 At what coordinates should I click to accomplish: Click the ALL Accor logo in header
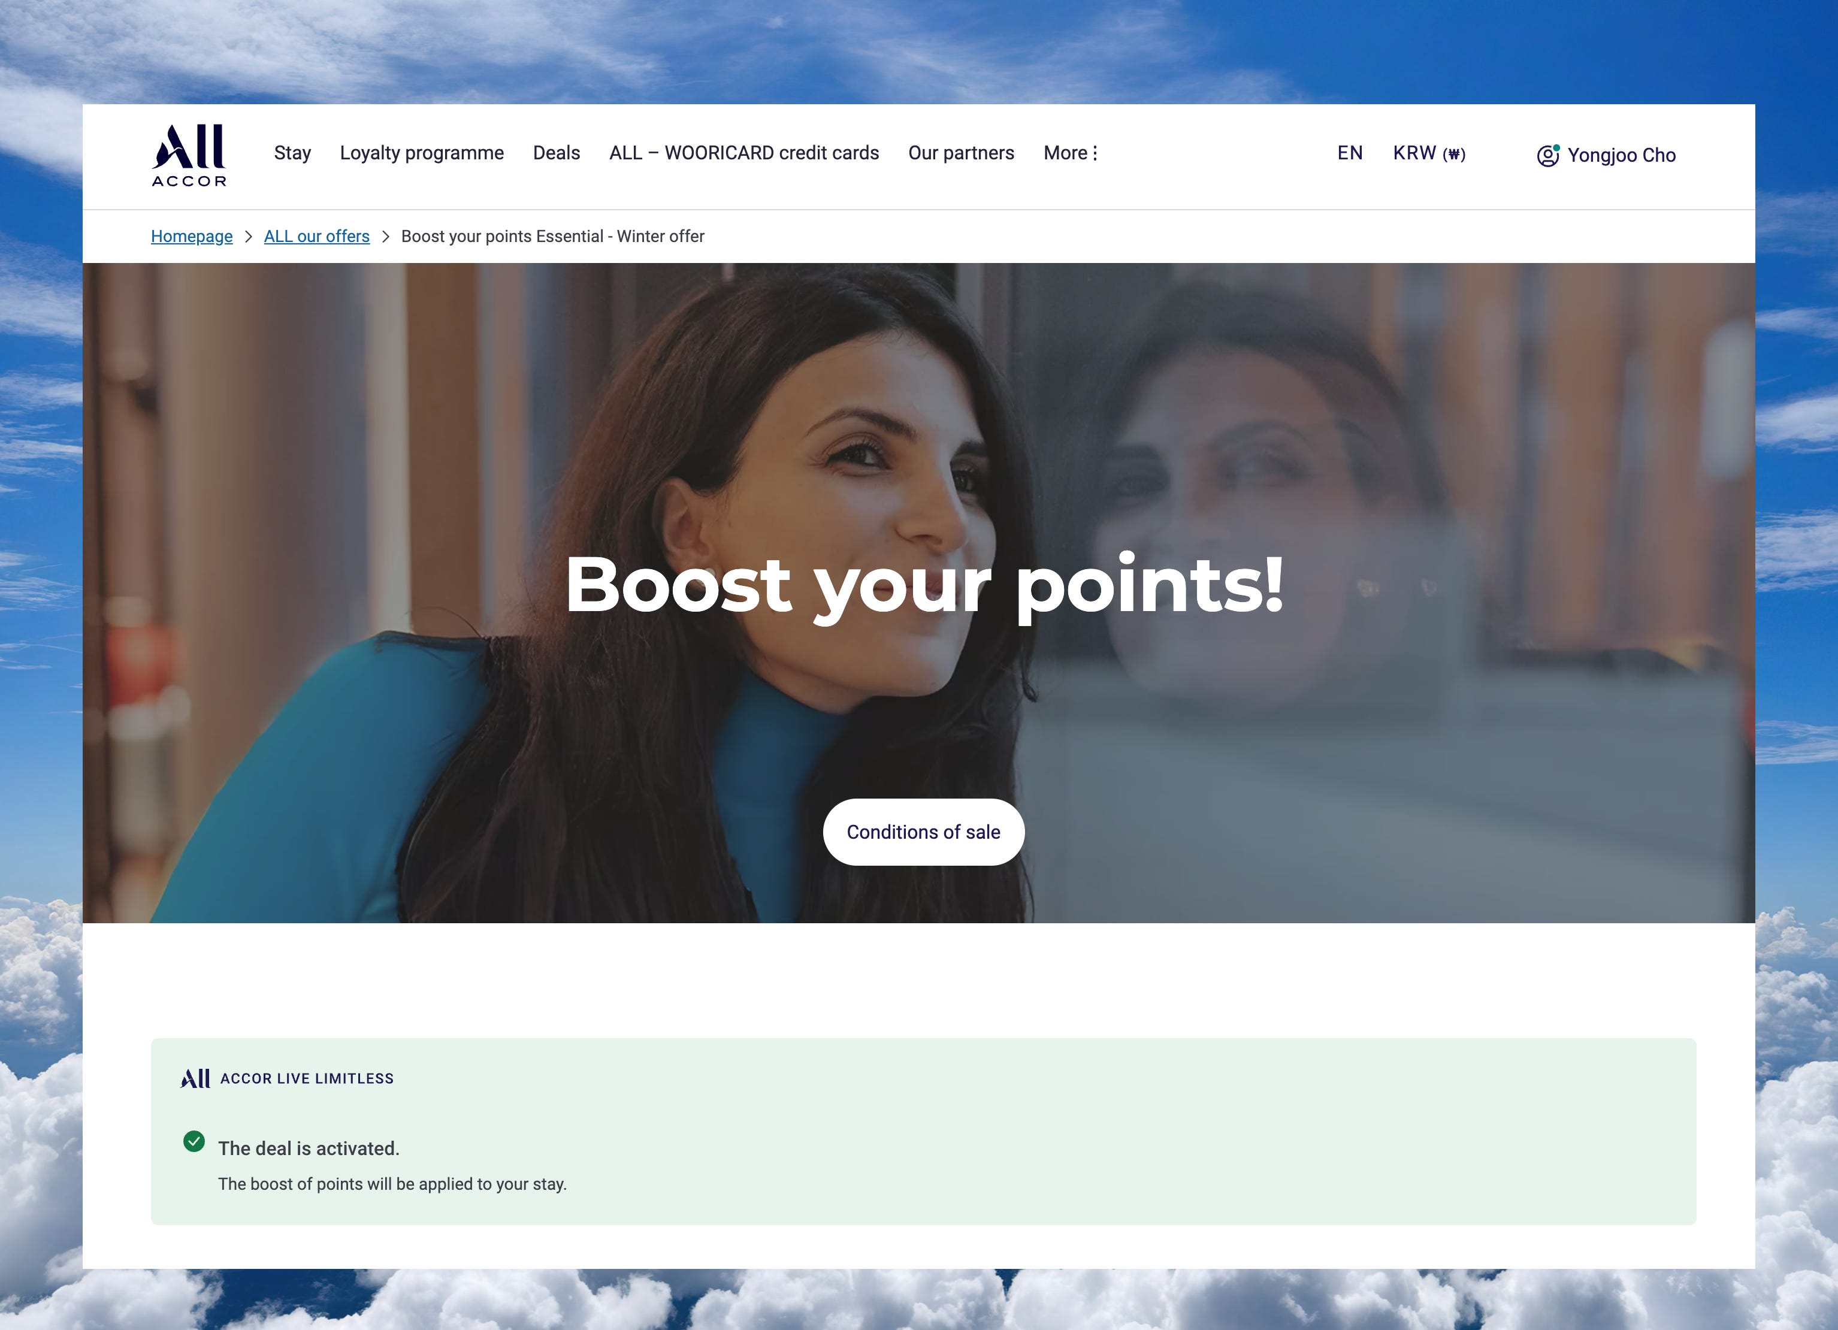click(x=189, y=155)
